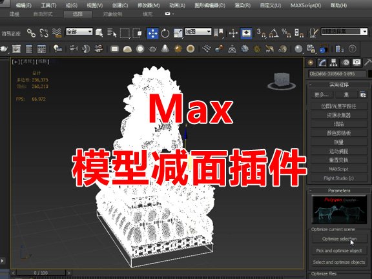Step the timeline back with left arrow
This screenshot has width=372, height=279.
(14, 273)
